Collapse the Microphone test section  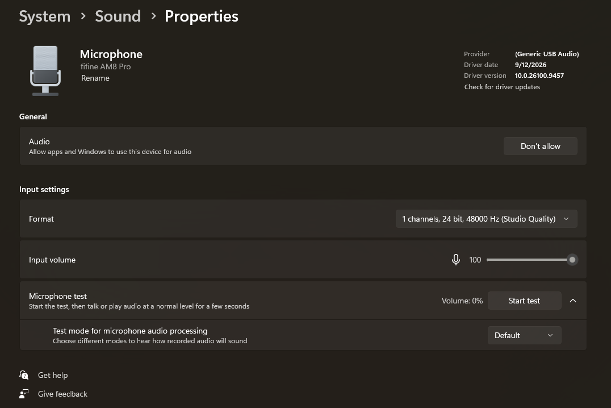point(573,301)
